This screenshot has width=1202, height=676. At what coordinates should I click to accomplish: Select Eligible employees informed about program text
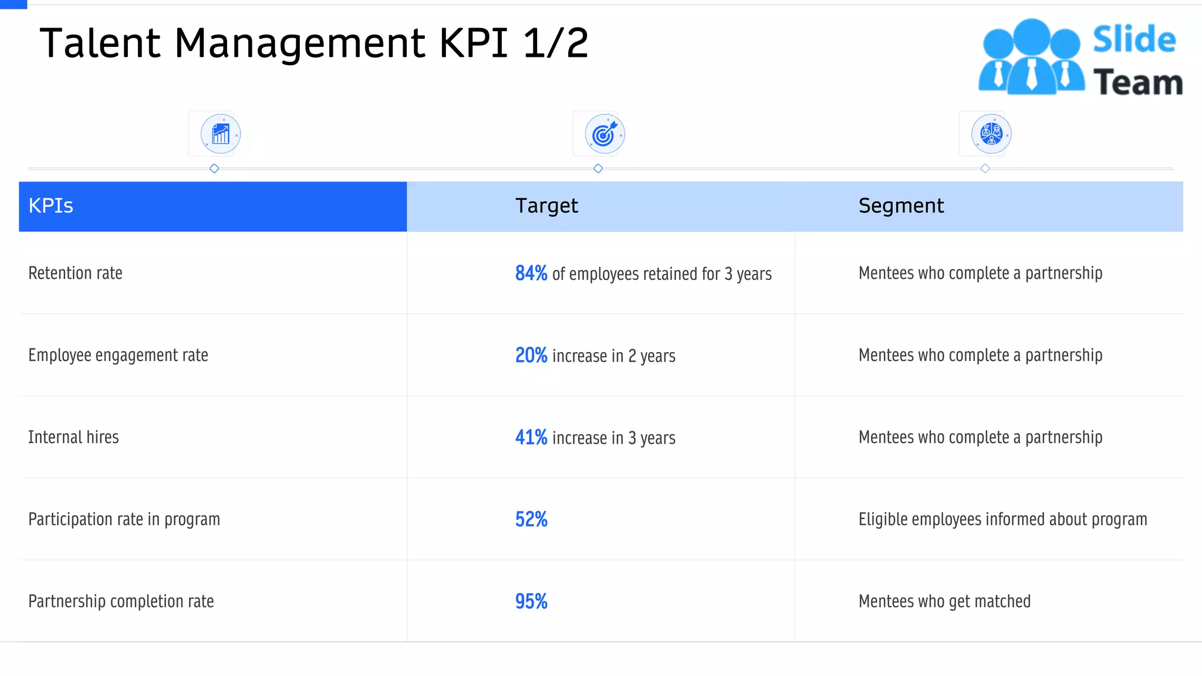[1002, 520]
